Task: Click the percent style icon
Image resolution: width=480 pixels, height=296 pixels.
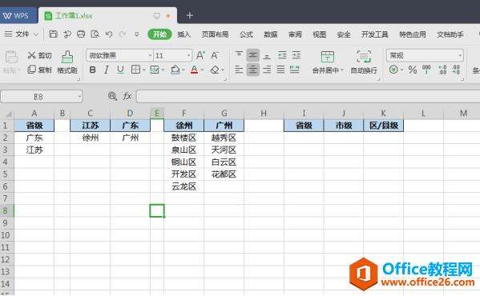Action: pyautogui.click(x=413, y=70)
